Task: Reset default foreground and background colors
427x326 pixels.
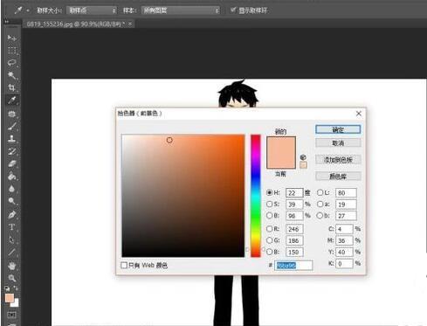Action: tap(7, 288)
